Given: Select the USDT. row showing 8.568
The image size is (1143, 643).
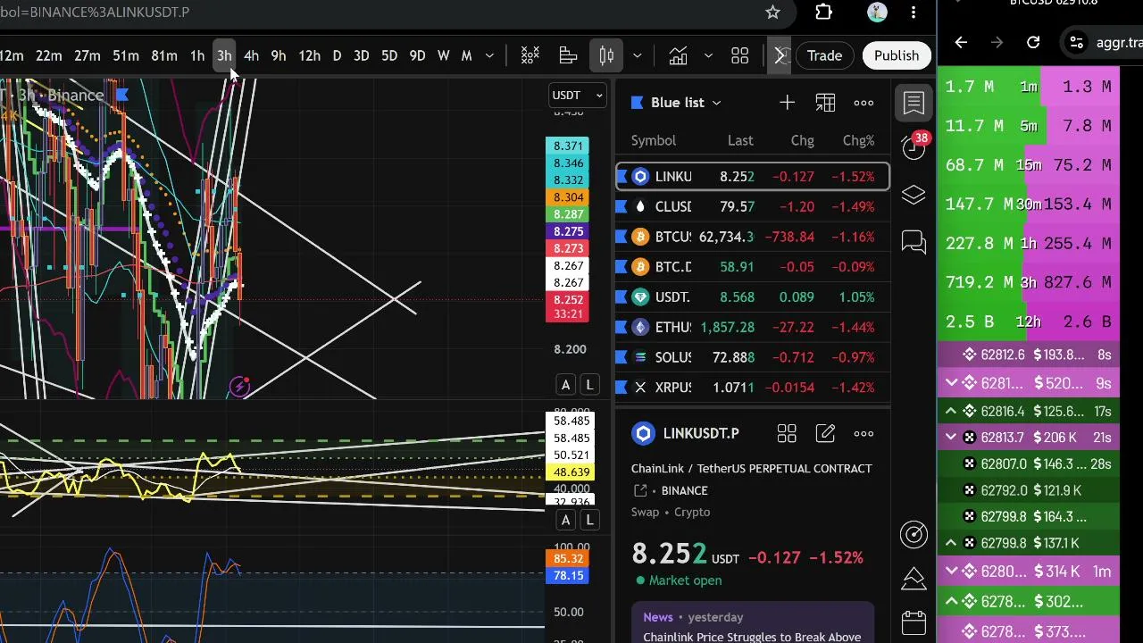Looking at the screenshot, I should pyautogui.click(x=753, y=297).
